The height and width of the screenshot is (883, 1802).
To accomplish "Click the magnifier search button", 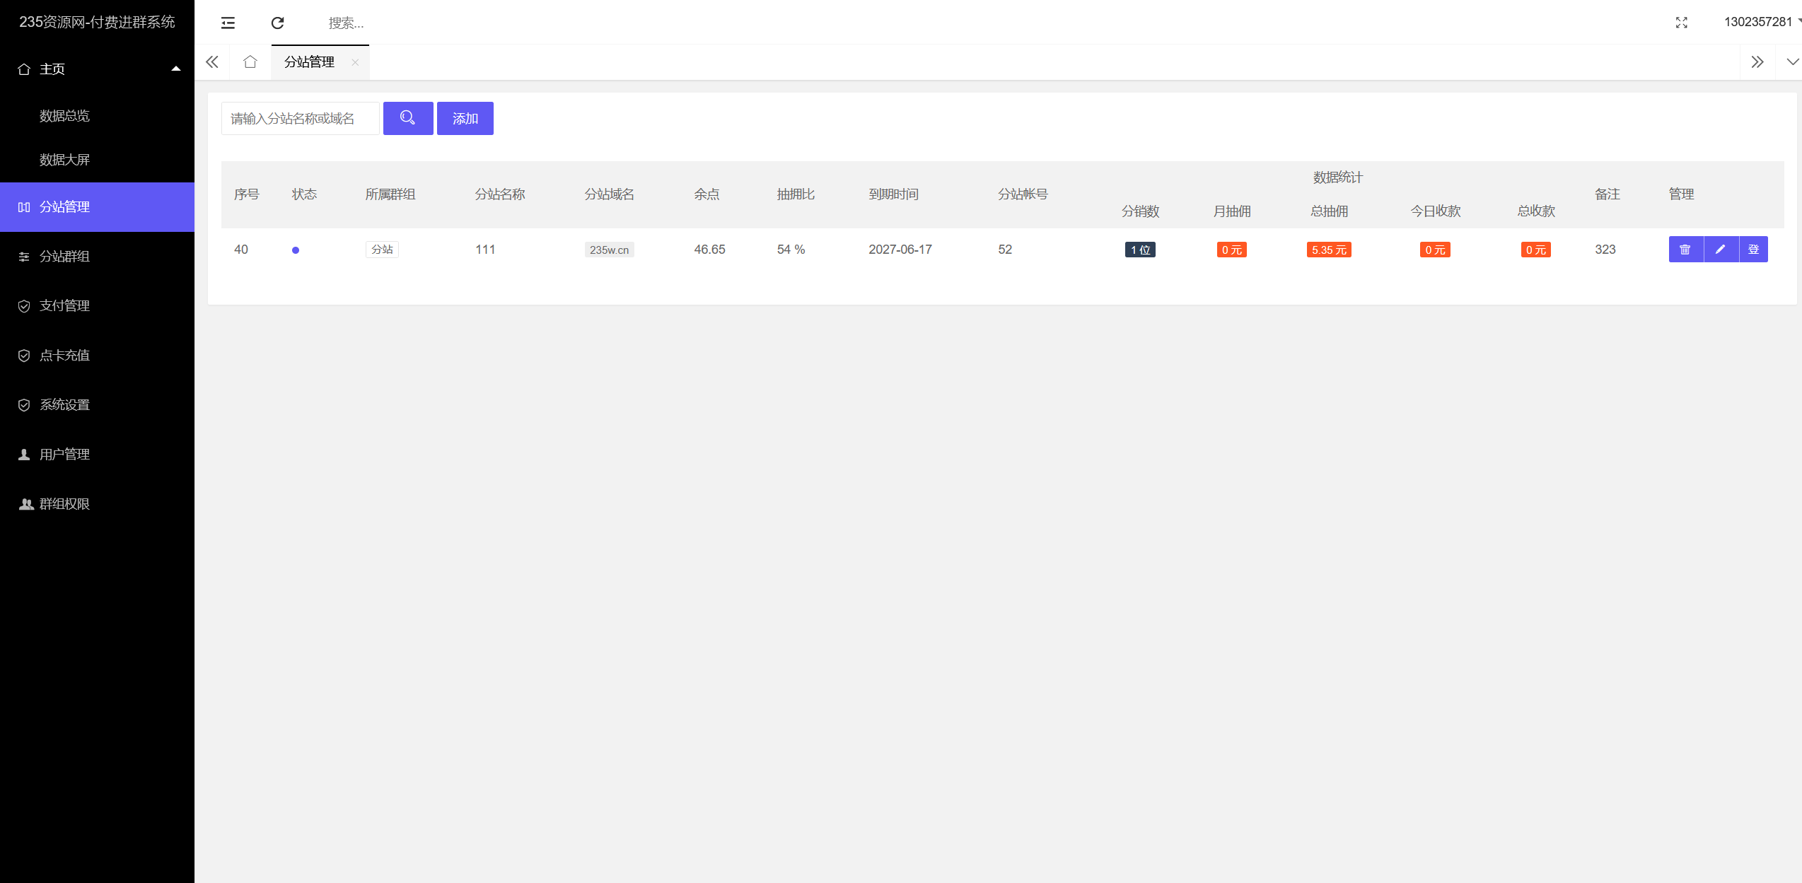I will point(407,118).
